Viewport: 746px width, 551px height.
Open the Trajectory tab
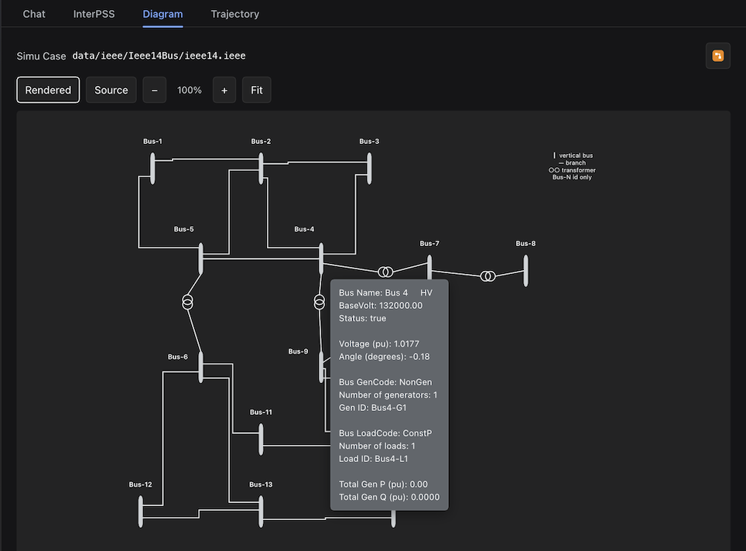[235, 14]
